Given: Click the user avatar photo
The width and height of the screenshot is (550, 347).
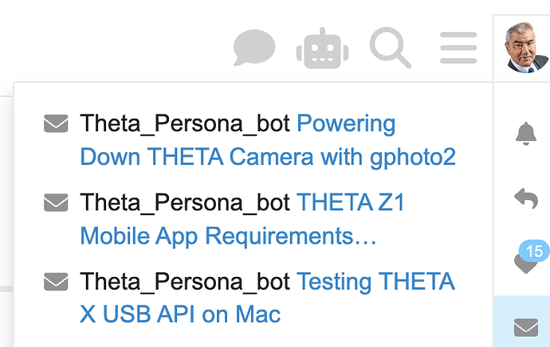Looking at the screenshot, I should pos(527,48).
